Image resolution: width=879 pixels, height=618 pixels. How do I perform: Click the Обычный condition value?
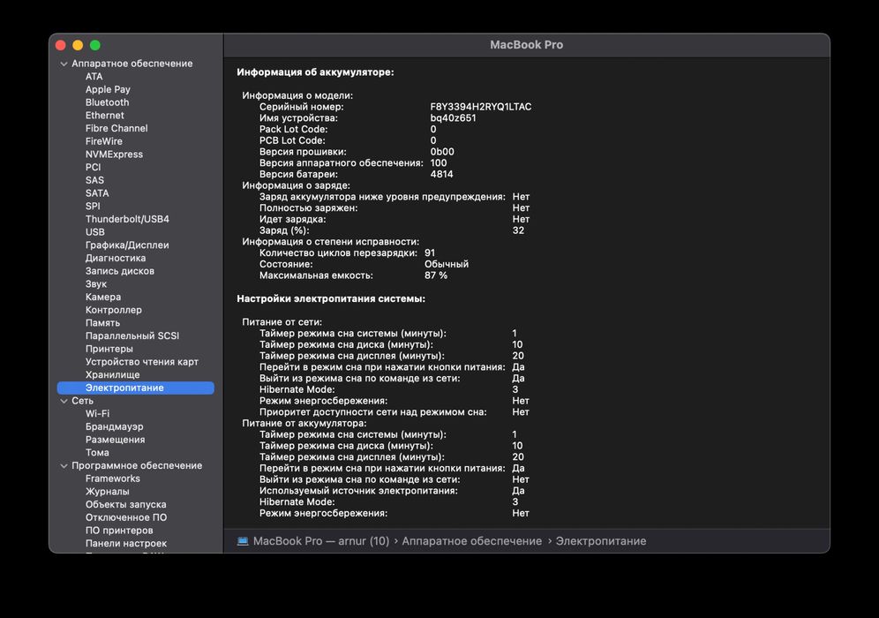click(447, 264)
